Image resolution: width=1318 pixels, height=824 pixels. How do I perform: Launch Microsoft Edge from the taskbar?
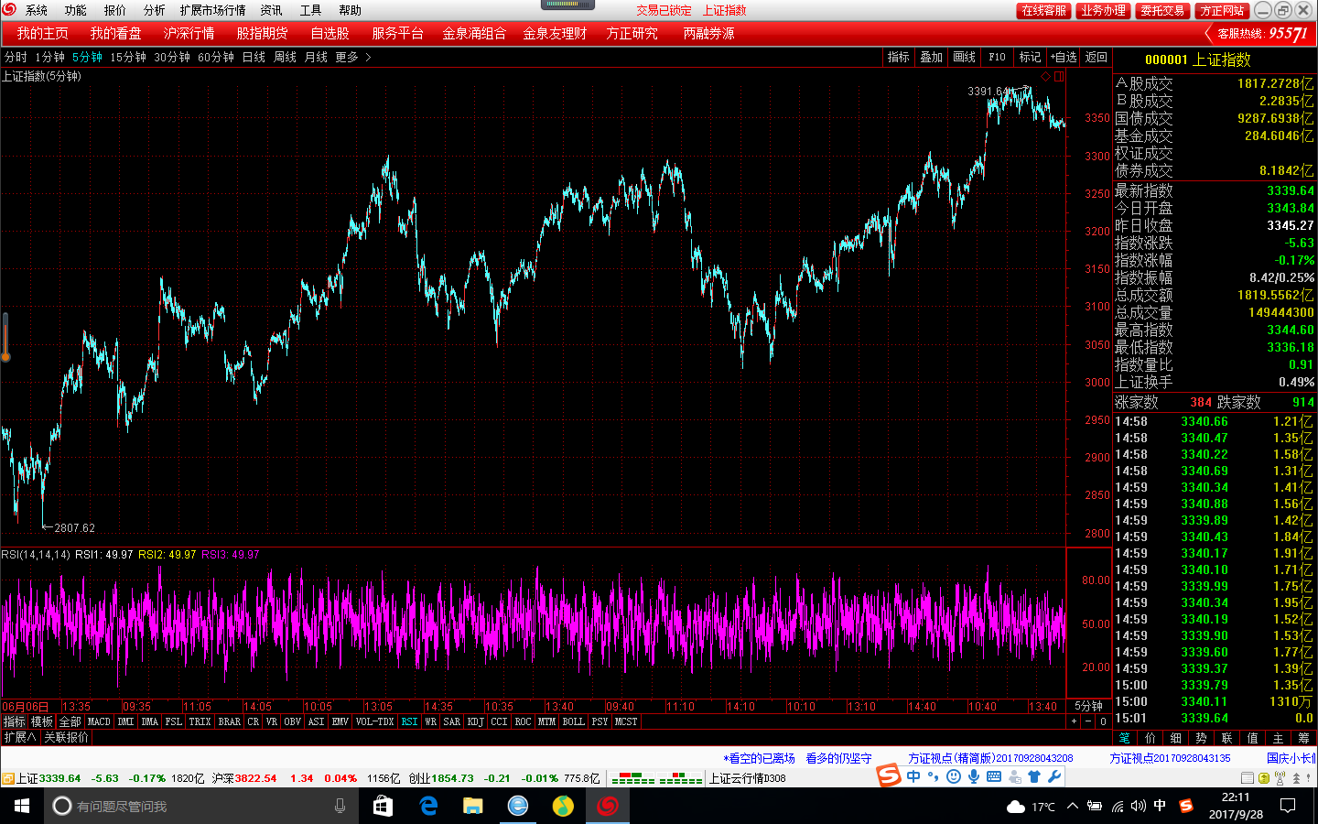(427, 806)
